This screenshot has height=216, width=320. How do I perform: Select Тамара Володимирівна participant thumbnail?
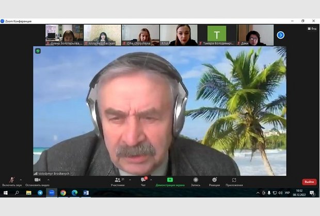coord(217,35)
